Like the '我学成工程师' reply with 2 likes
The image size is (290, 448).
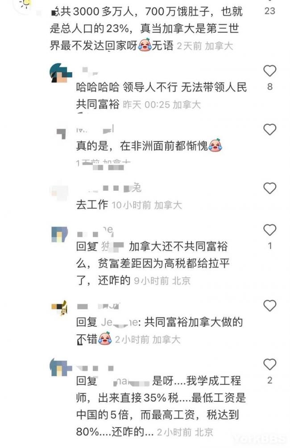[x=269, y=365]
